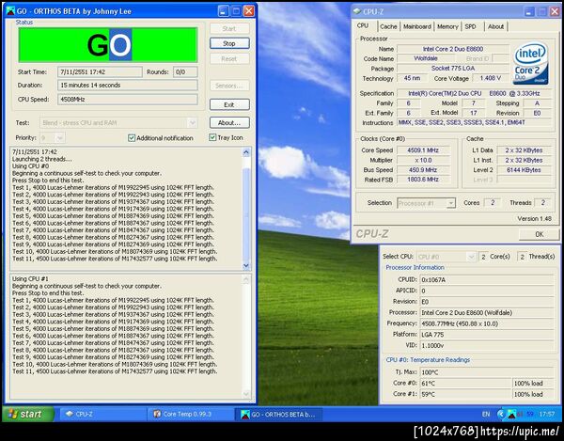Click the VID 1.1000v field

click(487, 345)
